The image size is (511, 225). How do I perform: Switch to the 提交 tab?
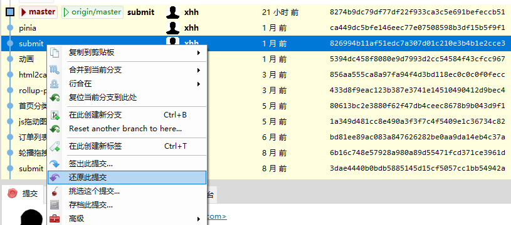pyautogui.click(x=23, y=194)
